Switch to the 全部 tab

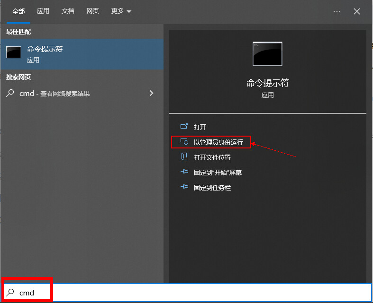[18, 11]
